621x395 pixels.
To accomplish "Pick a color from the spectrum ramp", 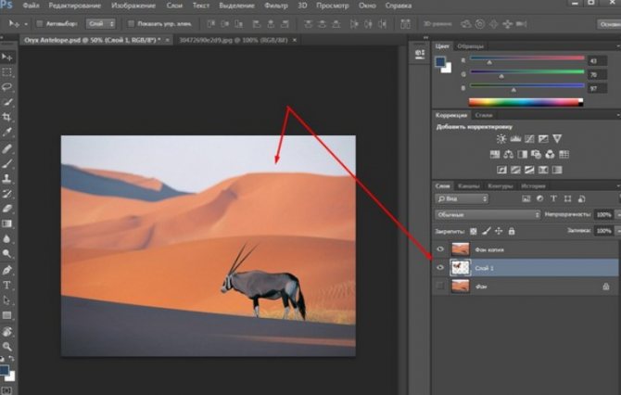I will 526,102.
